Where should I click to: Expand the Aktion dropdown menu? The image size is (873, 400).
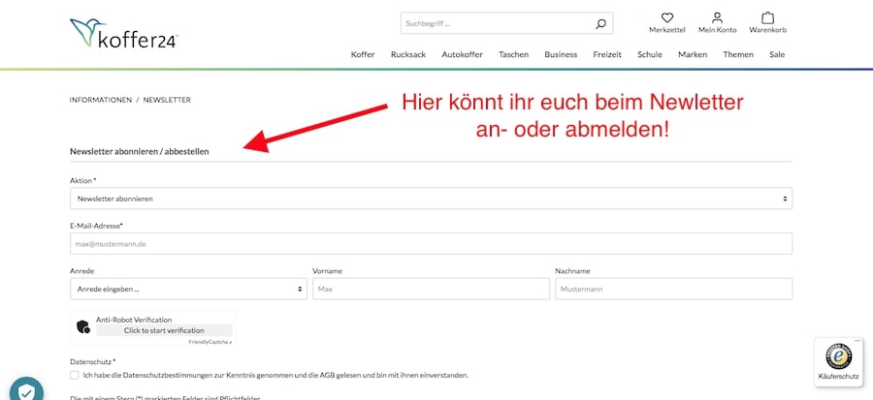click(431, 199)
